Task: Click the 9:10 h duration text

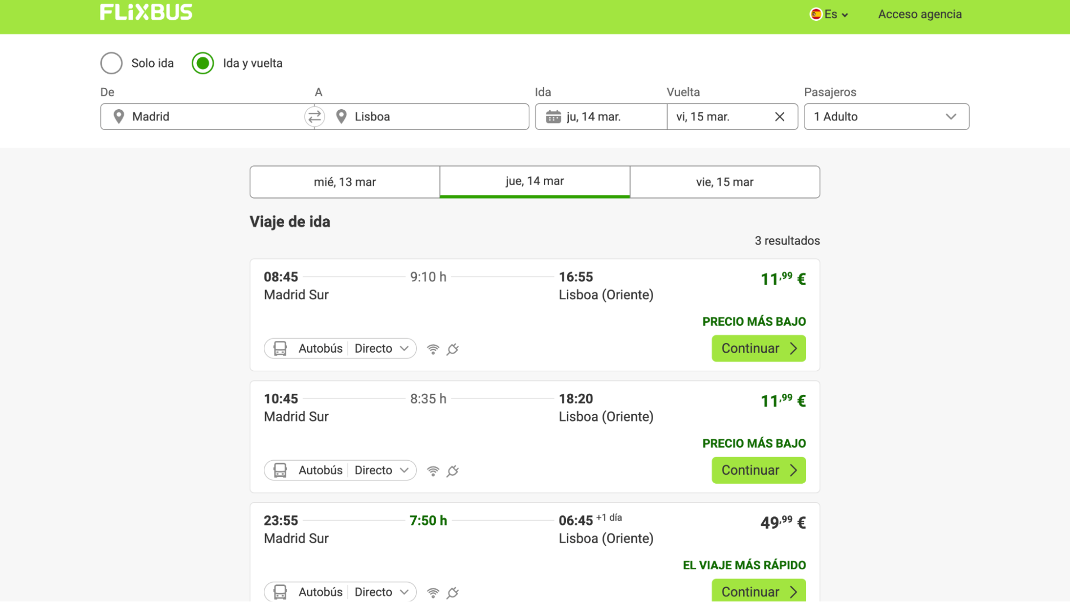Action: (x=428, y=277)
